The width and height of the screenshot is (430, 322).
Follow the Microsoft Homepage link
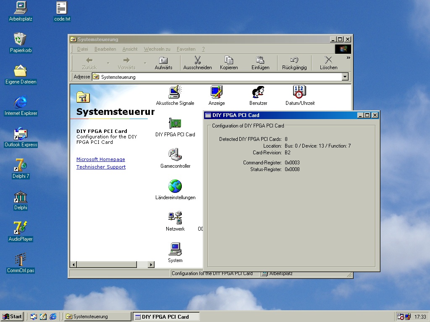(101, 159)
